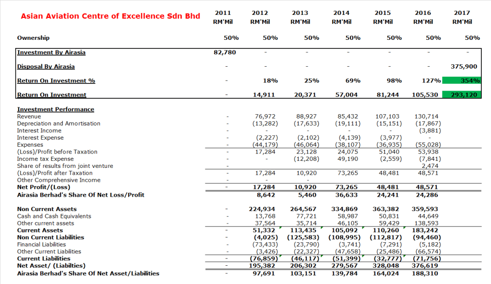Click the Investment By Airasia row label
Image resolution: width=491 pixels, height=284 pixels.
[51, 52]
